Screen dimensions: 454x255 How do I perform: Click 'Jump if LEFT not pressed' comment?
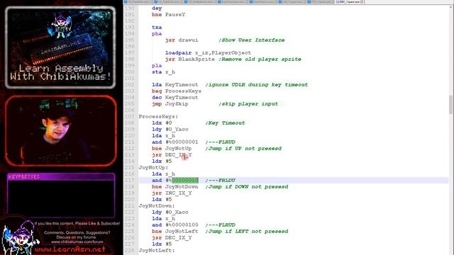[247, 232]
